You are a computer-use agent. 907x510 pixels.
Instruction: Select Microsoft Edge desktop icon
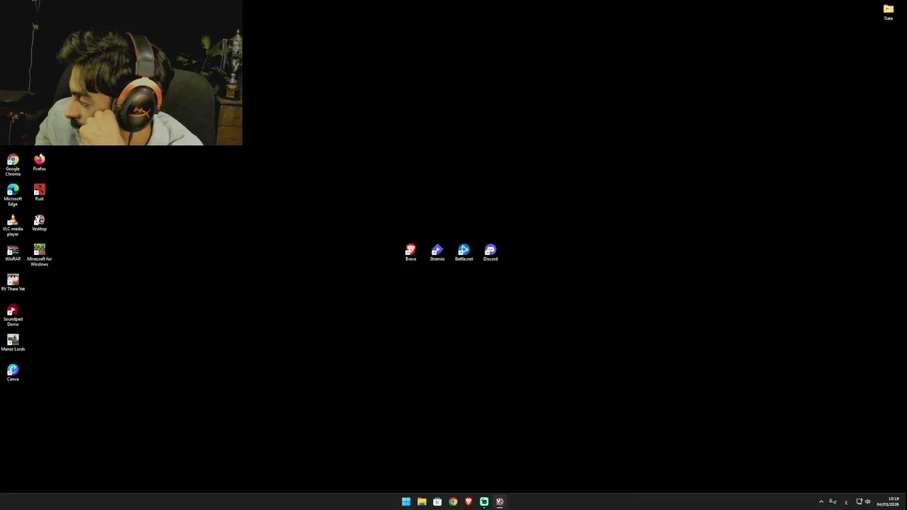(x=13, y=195)
